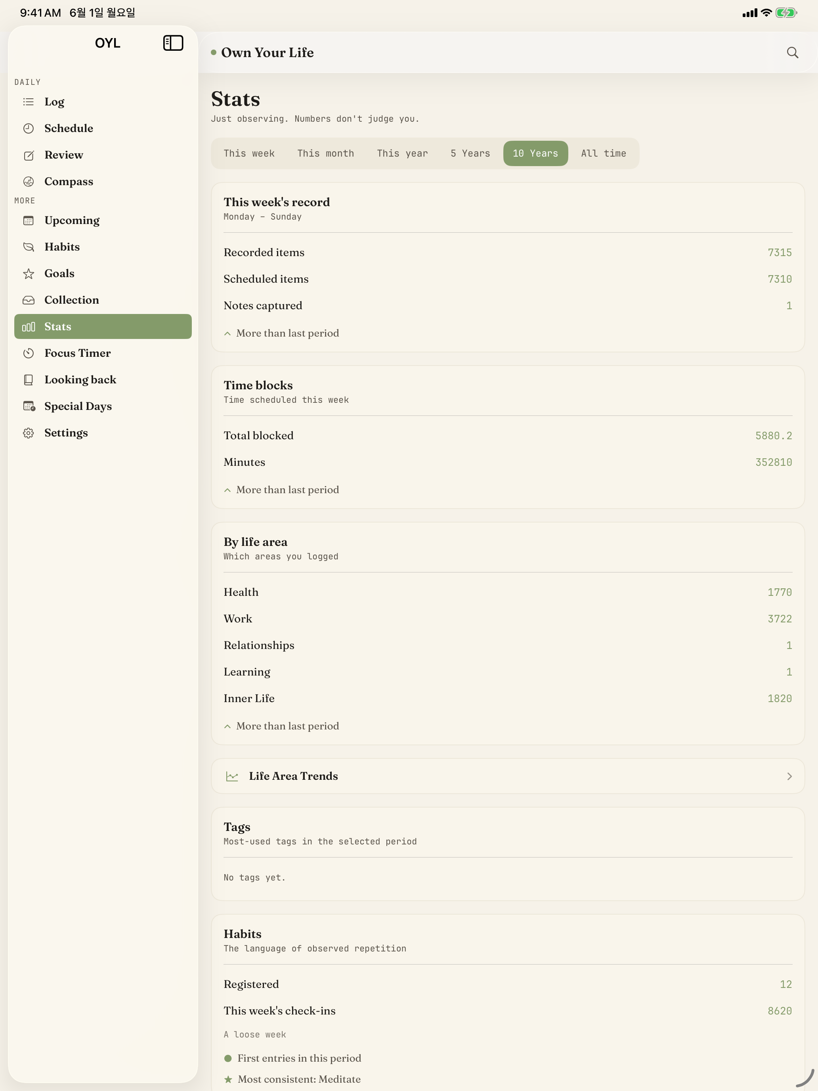Open Life Area Trends

pyautogui.click(x=508, y=776)
